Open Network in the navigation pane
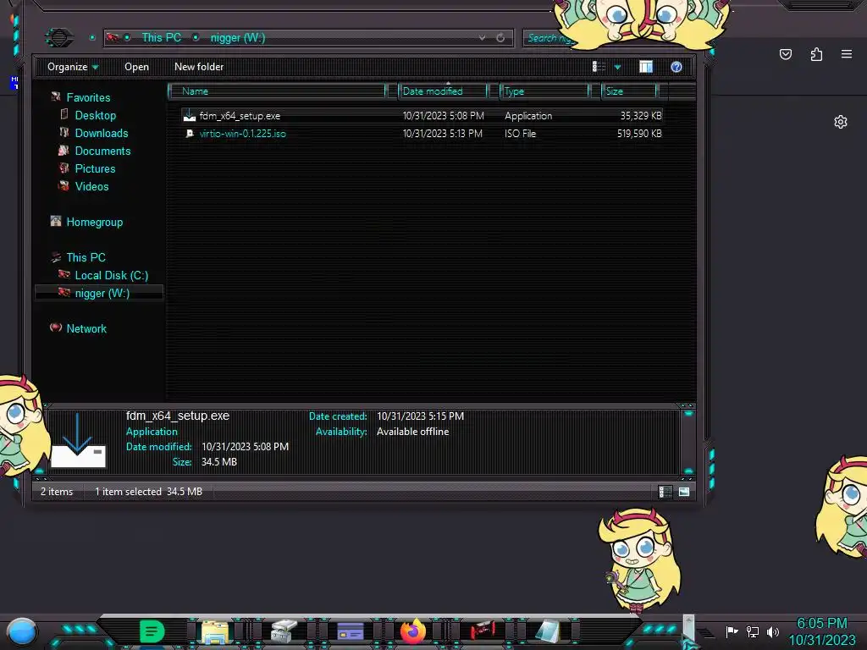 click(x=86, y=328)
